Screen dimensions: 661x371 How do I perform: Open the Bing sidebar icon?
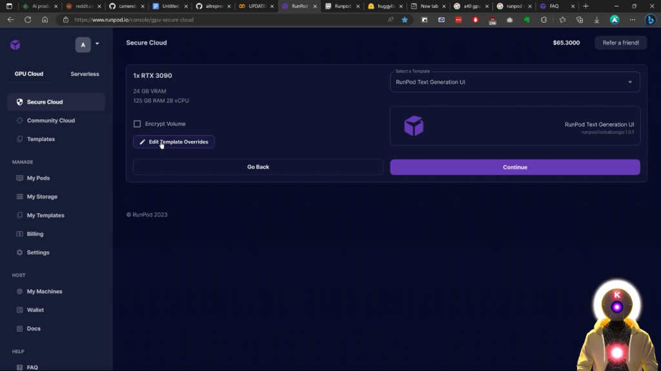point(651,20)
